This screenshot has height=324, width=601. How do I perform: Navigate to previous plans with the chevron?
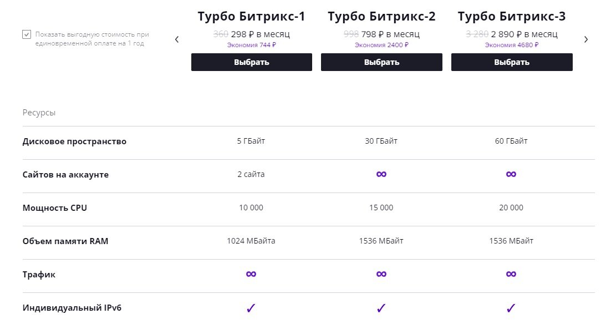pyautogui.click(x=176, y=39)
